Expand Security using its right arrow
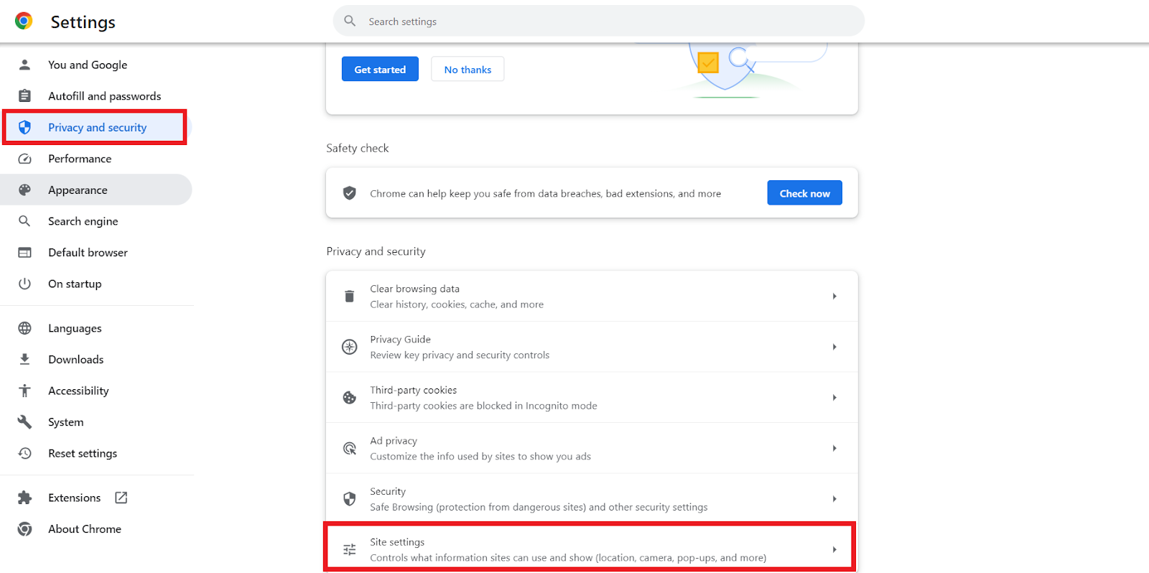The width and height of the screenshot is (1149, 573). [x=834, y=499]
